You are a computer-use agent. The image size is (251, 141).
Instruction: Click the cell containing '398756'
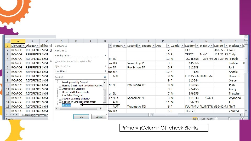pos(206,59)
